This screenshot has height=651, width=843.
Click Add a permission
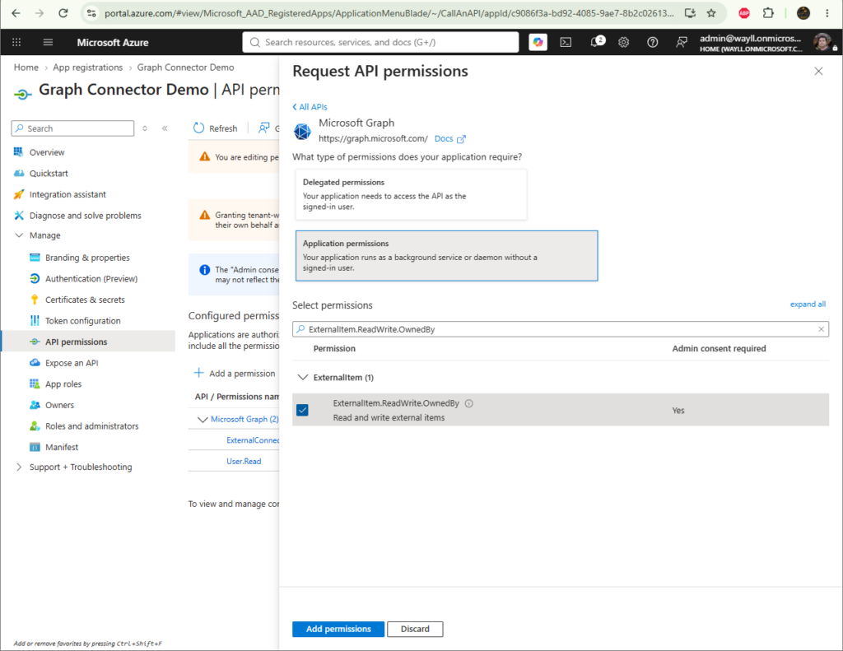pos(235,373)
